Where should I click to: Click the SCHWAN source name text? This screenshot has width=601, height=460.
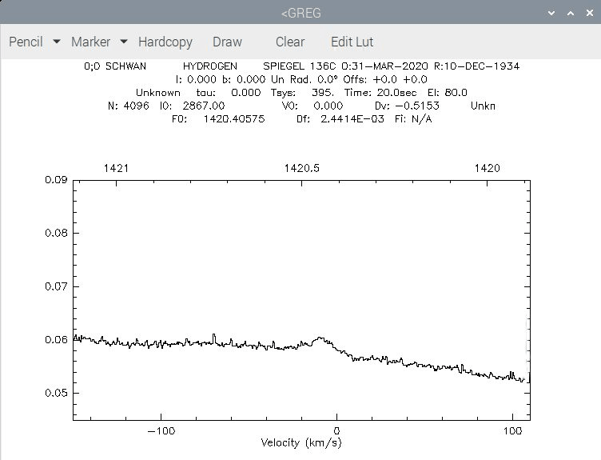click(x=125, y=66)
